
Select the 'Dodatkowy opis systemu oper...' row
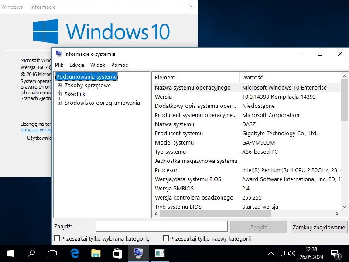tap(247, 106)
